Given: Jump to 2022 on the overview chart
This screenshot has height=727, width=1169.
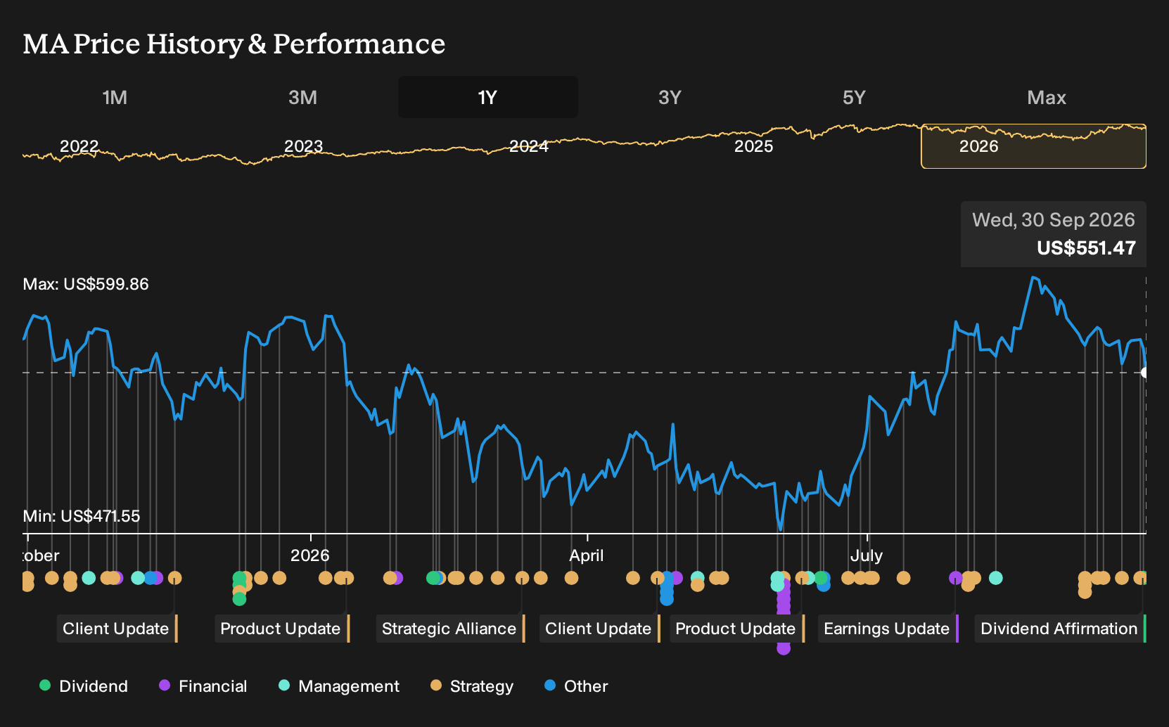Looking at the screenshot, I should coord(79,146).
